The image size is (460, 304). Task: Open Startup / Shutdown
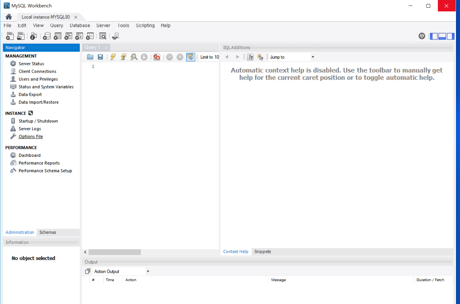click(x=38, y=121)
